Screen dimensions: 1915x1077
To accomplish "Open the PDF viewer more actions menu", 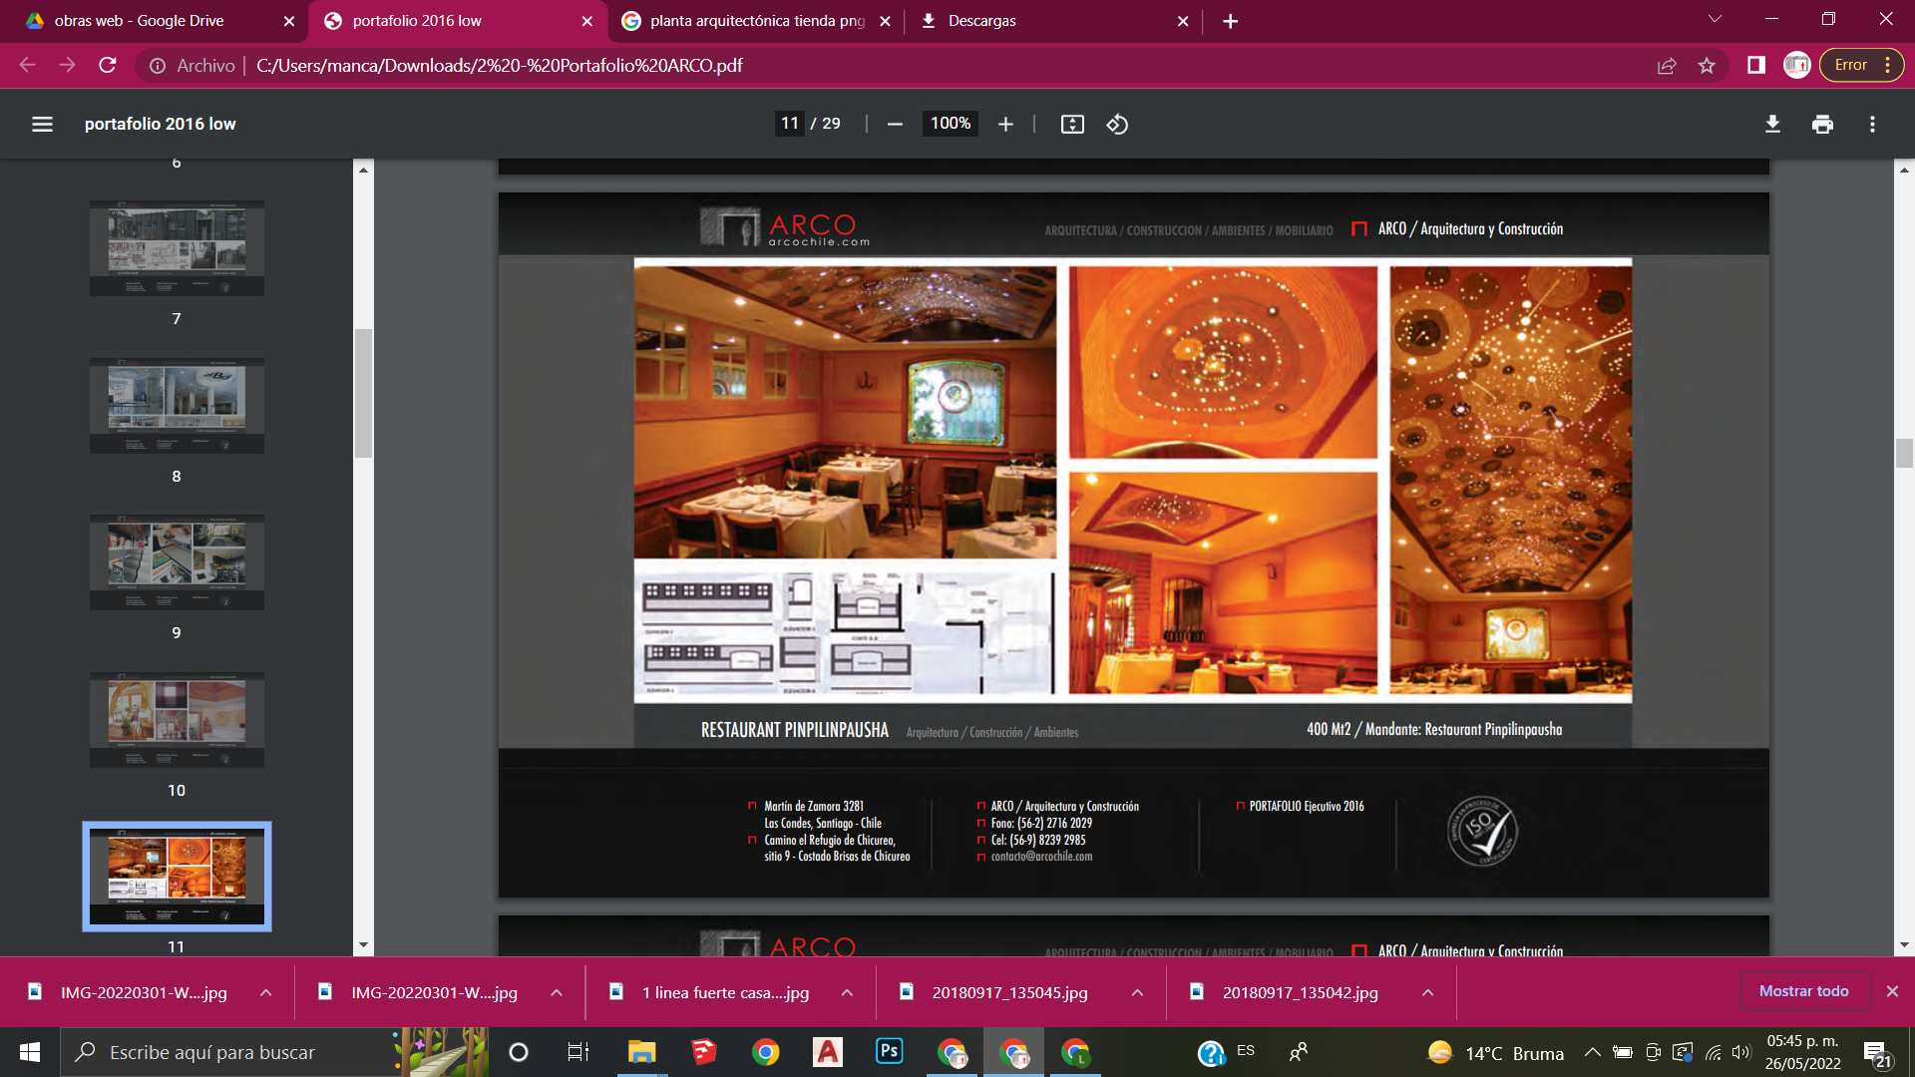I will [1872, 124].
